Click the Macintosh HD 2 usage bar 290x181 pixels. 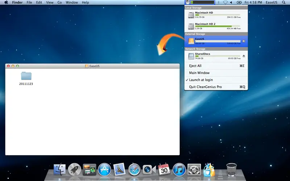point(218,26)
